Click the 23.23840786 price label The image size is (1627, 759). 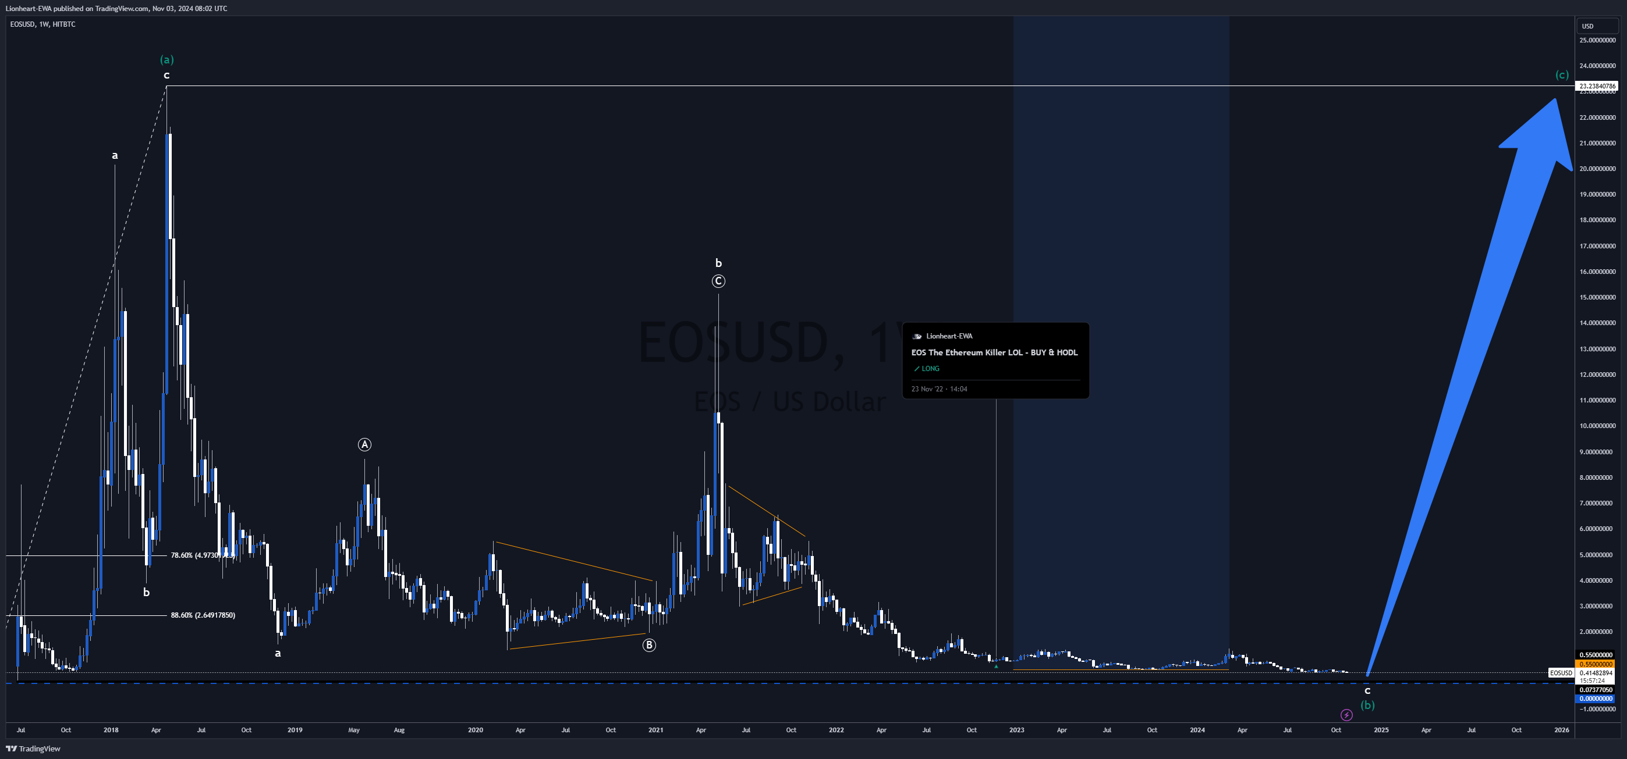point(1597,86)
